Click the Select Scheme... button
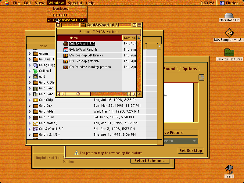The width and height of the screenshot is (244, 183). pyautogui.click(x=150, y=161)
